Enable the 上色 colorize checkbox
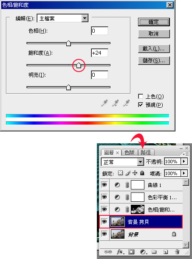This screenshot has height=259, width=192. click(141, 97)
